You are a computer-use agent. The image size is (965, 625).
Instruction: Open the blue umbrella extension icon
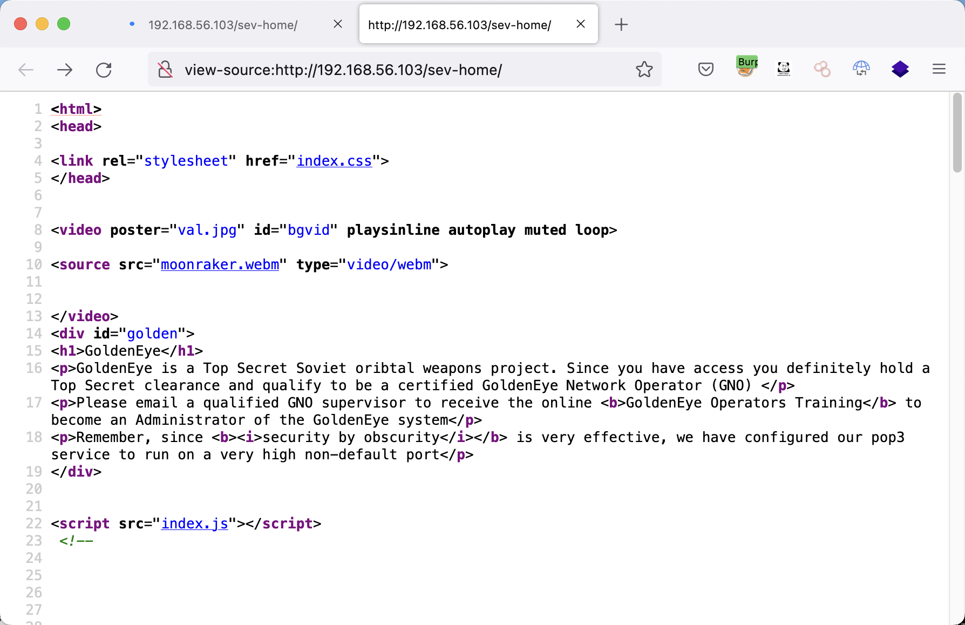pos(861,69)
